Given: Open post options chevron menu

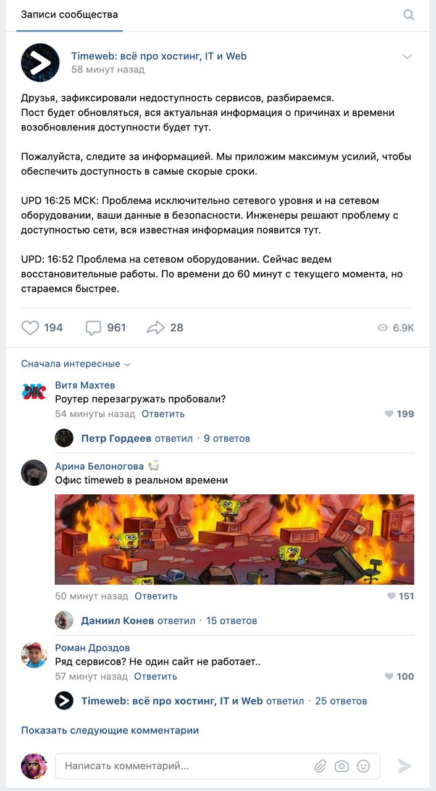Looking at the screenshot, I should tap(407, 56).
